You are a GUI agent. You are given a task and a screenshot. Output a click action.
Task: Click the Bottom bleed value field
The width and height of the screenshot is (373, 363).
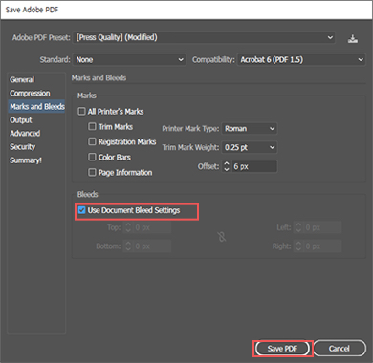tap(152, 246)
